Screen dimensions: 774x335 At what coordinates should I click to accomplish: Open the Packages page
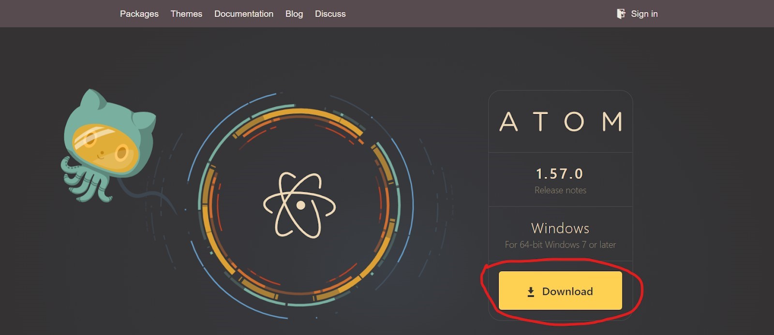(x=139, y=14)
